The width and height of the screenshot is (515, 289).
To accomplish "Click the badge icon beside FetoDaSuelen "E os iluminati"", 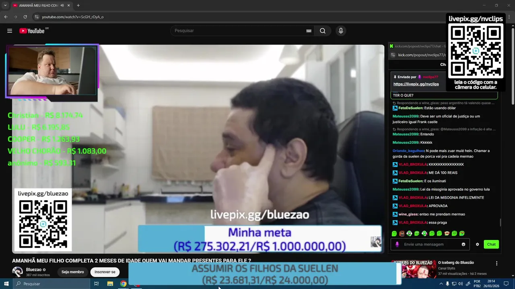I will [395, 181].
